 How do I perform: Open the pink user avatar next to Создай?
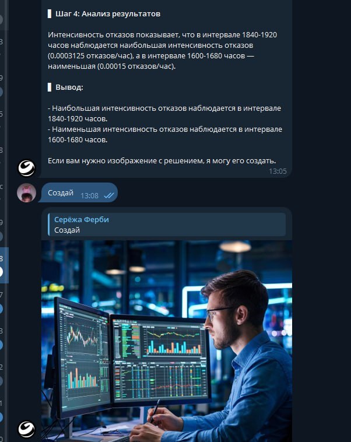pyautogui.click(x=26, y=193)
